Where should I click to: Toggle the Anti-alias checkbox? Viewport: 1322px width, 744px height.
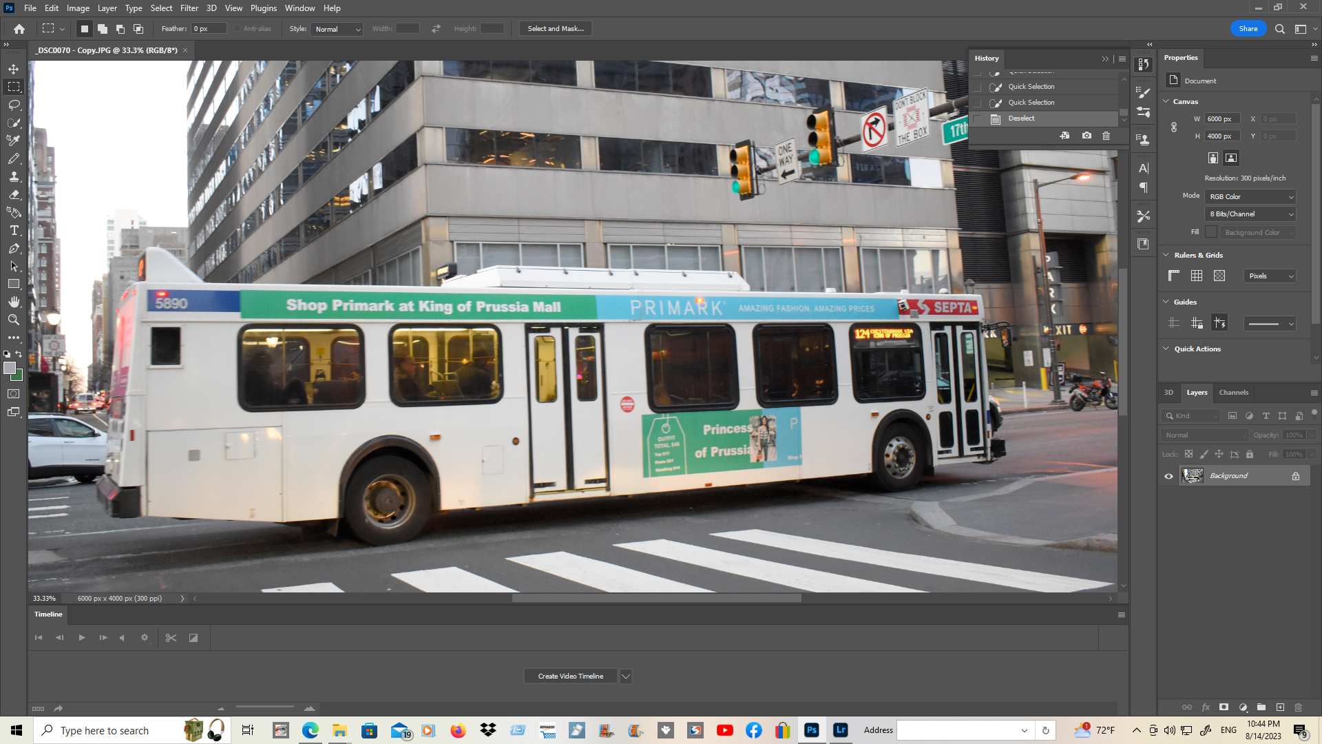point(238,29)
